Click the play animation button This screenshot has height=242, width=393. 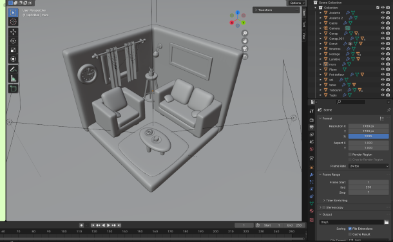coord(108,225)
